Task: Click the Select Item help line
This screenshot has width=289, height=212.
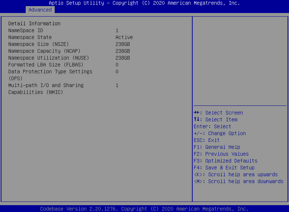Action: (215, 120)
